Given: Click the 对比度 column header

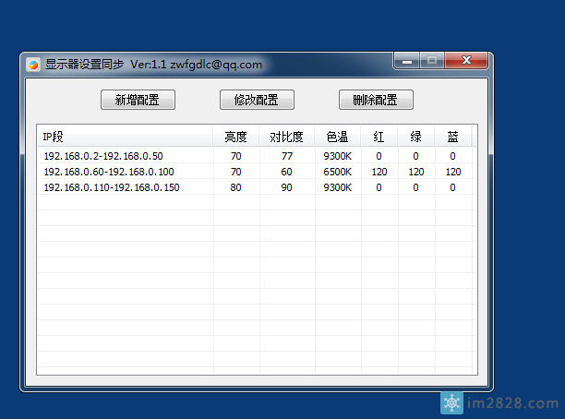Looking at the screenshot, I should point(286,137).
